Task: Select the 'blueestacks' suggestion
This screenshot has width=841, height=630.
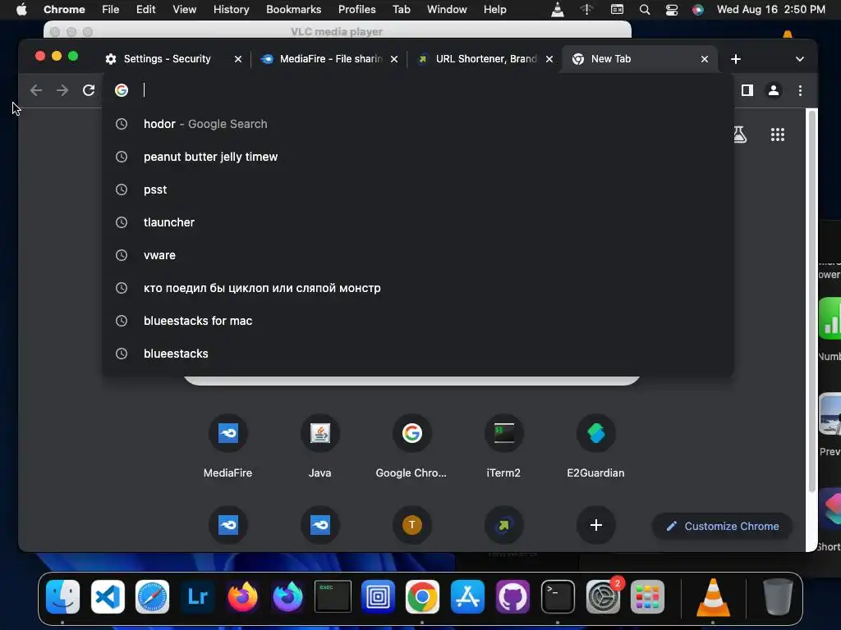Action: [x=418, y=354]
